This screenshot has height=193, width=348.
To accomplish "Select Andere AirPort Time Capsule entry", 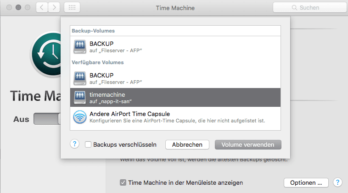I will click(x=174, y=117).
